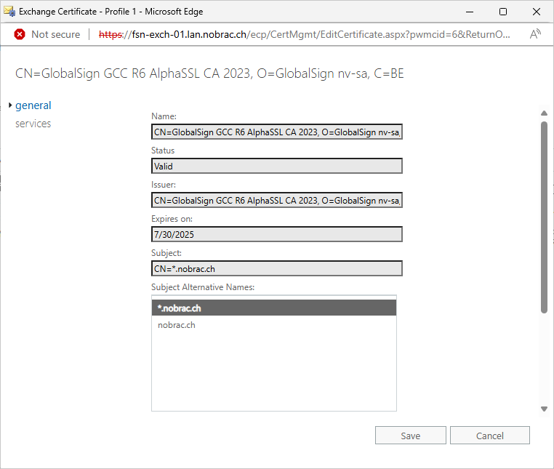554x469 pixels.
Task: Click the vertical scrollbar thumb
Action: coord(544,217)
